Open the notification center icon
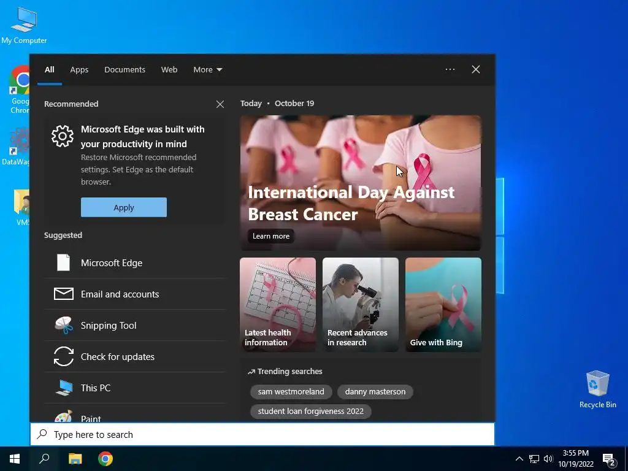This screenshot has height=471, width=628. (x=609, y=460)
